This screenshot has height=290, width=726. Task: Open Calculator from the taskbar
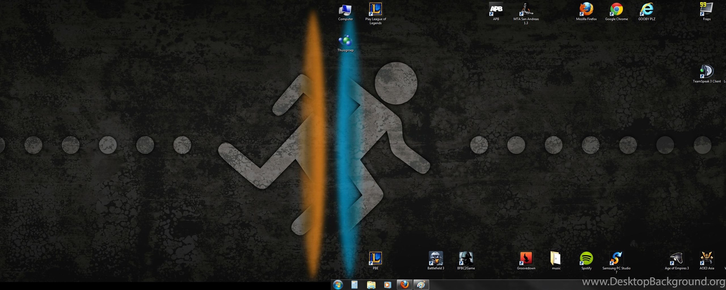[354, 285]
